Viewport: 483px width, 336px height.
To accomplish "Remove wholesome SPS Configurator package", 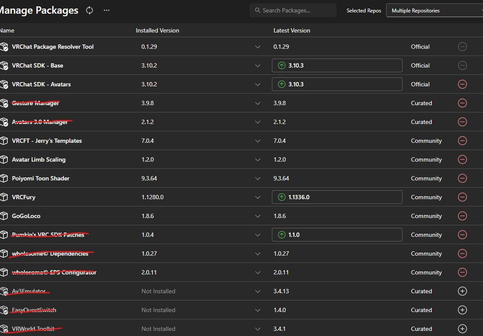I will [x=462, y=272].
